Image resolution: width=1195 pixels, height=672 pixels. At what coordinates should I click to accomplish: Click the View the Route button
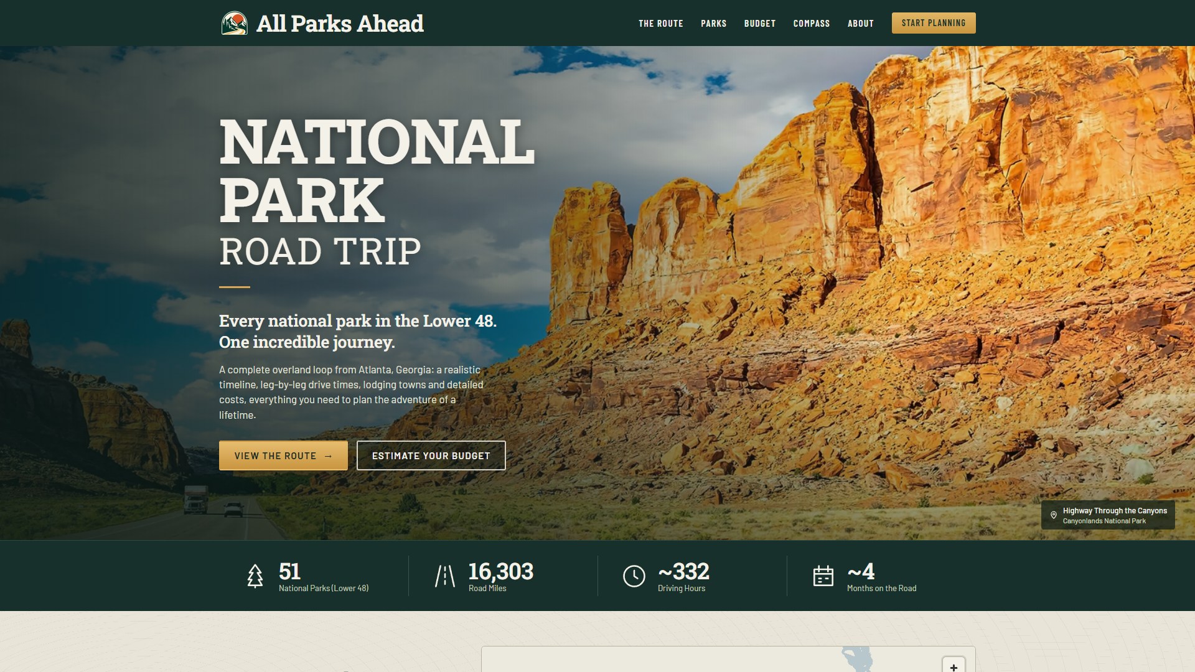click(283, 455)
